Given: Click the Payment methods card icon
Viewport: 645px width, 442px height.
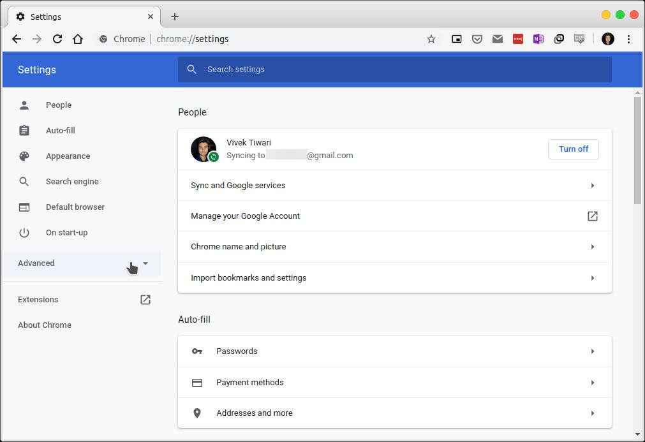Looking at the screenshot, I should pos(197,383).
